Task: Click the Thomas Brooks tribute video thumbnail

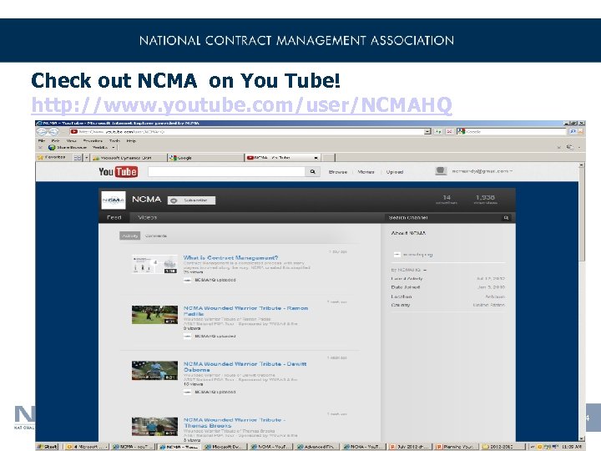Action: (154, 427)
